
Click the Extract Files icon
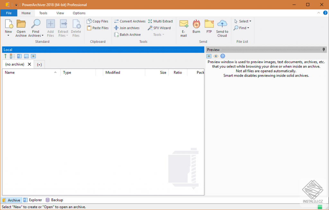(63, 24)
